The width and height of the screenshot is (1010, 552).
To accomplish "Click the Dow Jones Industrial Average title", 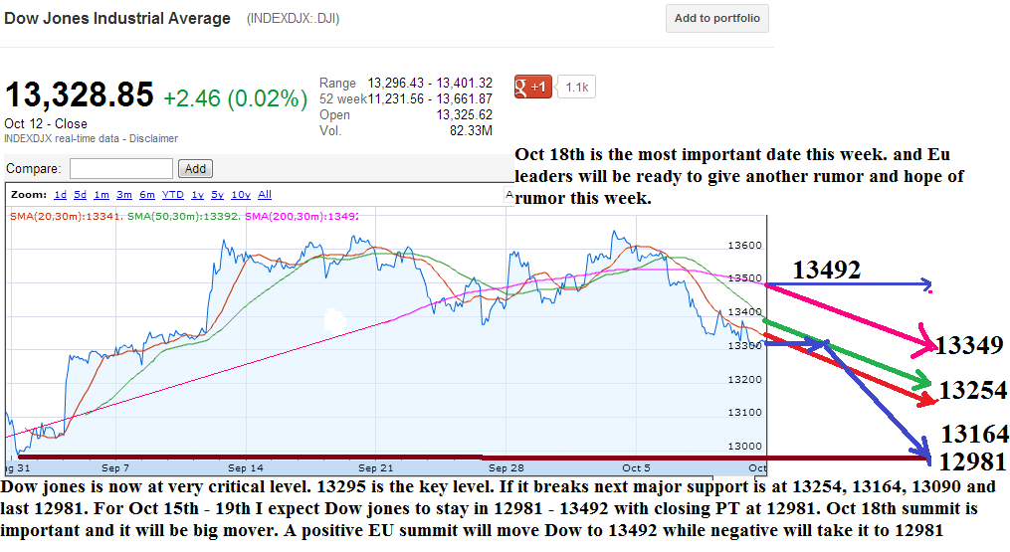I will (117, 18).
